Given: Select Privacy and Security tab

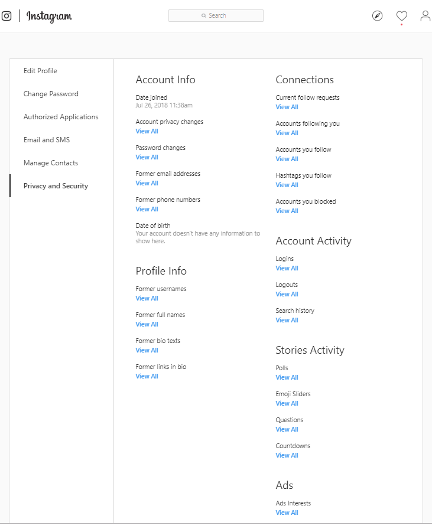Looking at the screenshot, I should pos(56,186).
